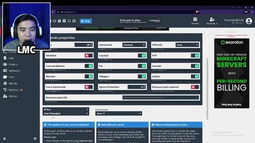
Task: Toggle the Cracked switch
Action: [x=142, y=56]
